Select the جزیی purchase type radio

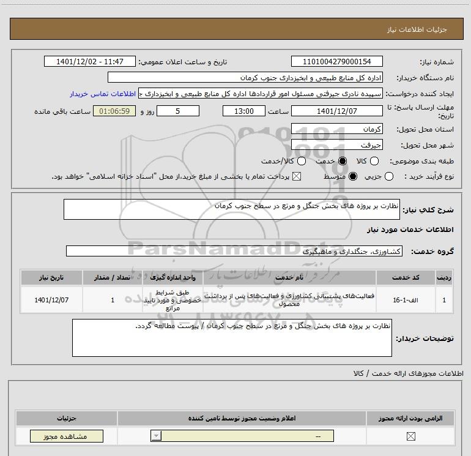389,176
